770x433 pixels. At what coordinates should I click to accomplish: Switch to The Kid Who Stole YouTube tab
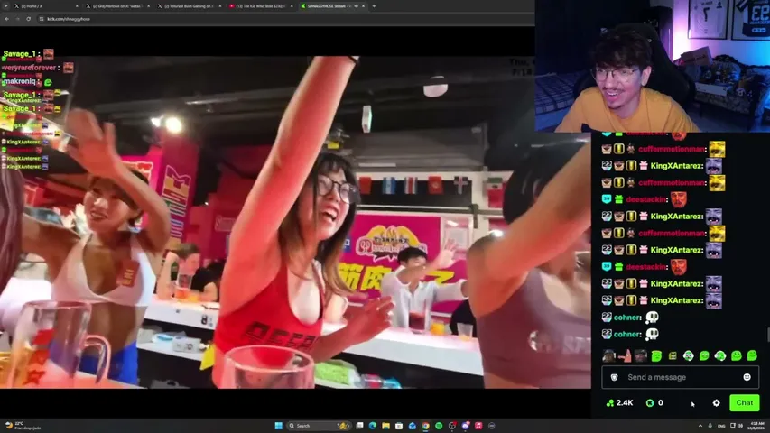pos(260,6)
